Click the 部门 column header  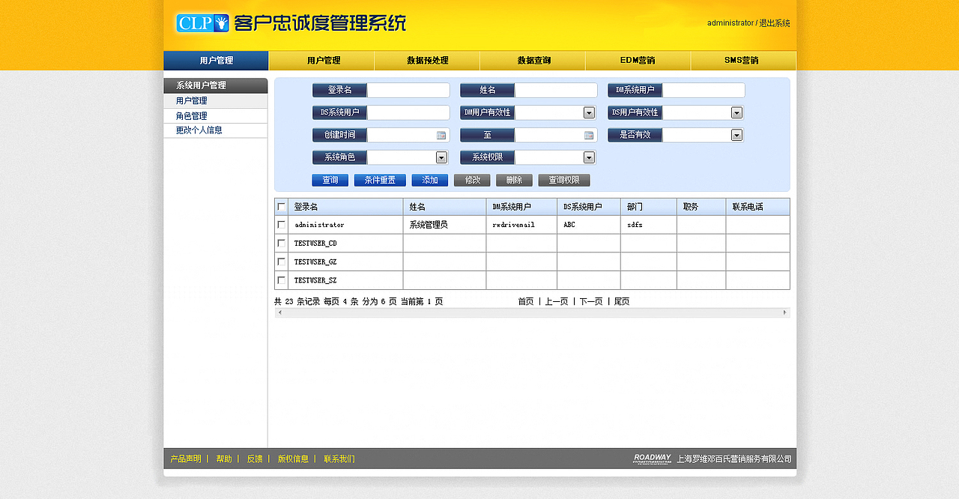[649, 207]
